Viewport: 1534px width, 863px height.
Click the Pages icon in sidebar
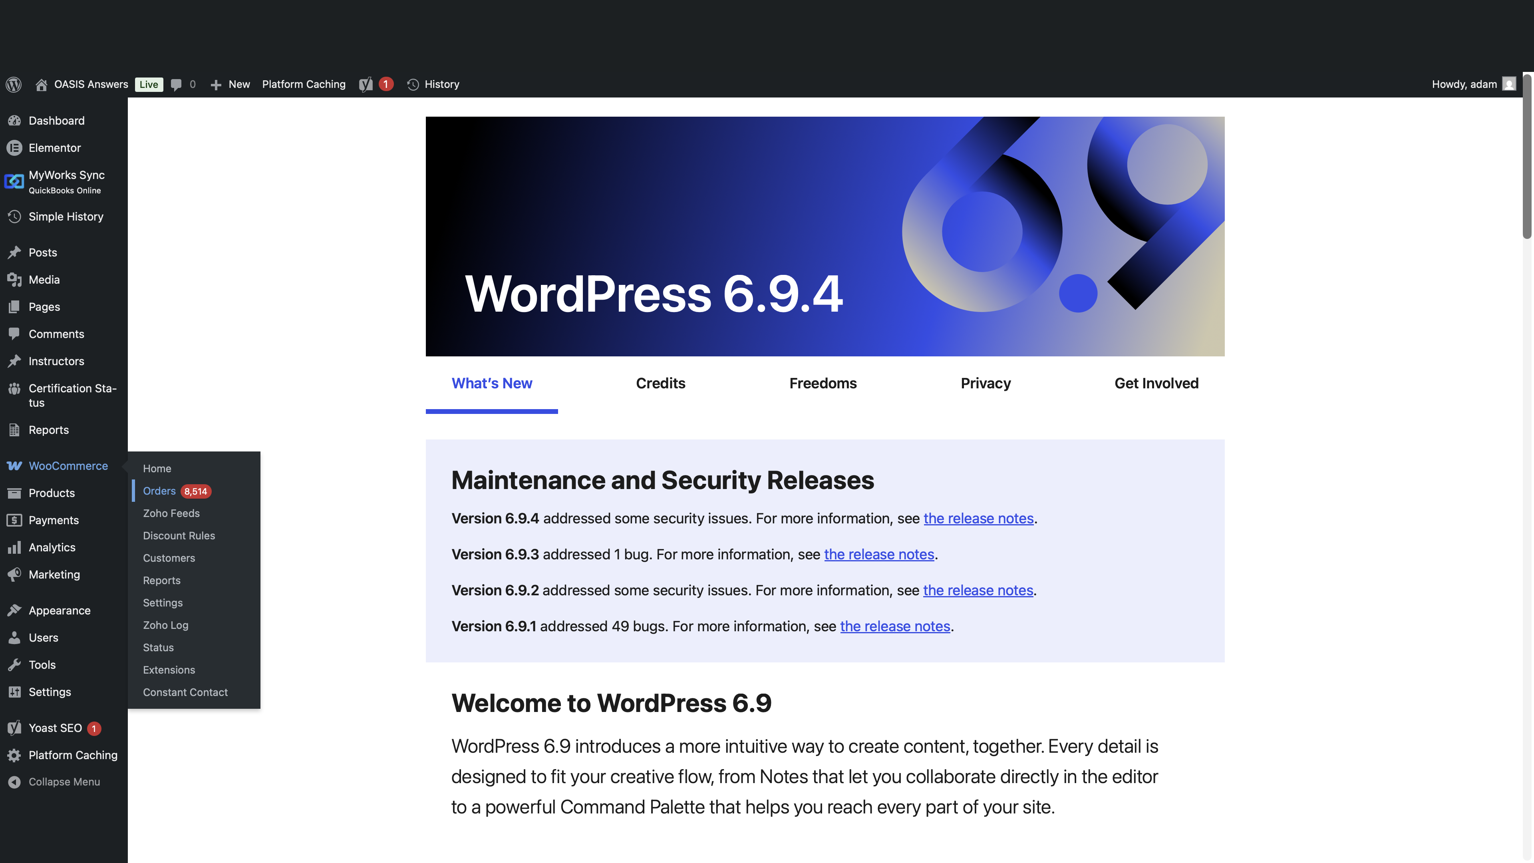14,307
